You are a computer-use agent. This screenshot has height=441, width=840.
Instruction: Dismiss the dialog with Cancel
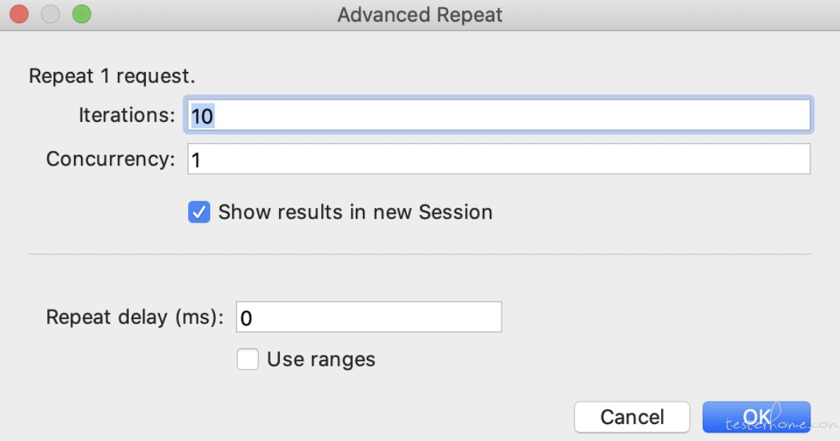[x=631, y=417]
